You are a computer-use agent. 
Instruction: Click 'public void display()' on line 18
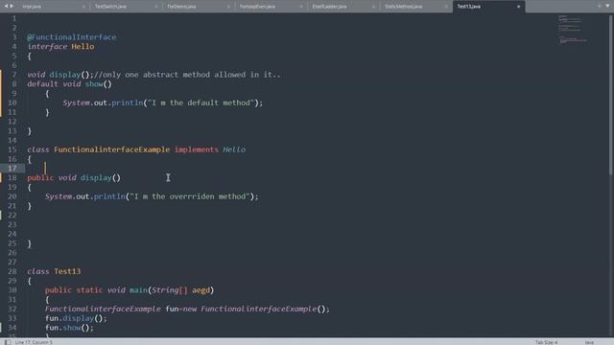[x=74, y=177]
